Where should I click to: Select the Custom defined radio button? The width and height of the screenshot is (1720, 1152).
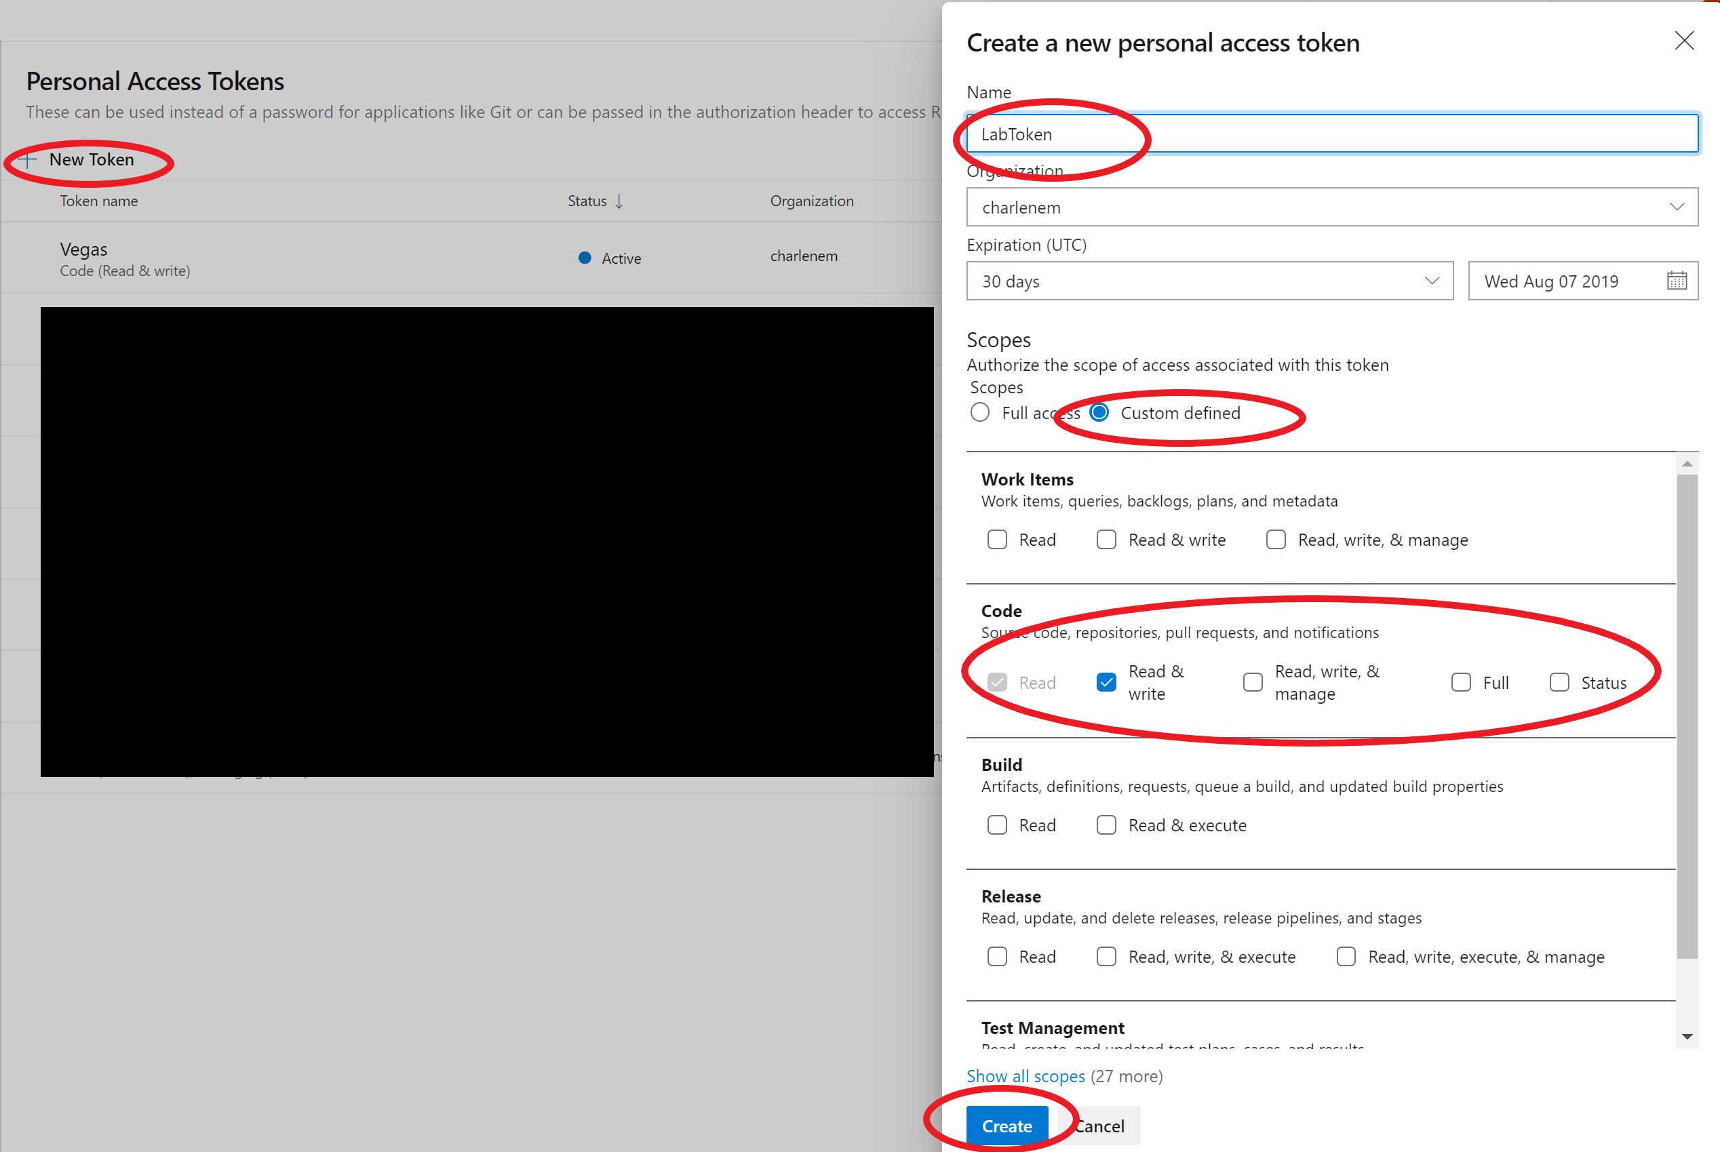(1099, 412)
